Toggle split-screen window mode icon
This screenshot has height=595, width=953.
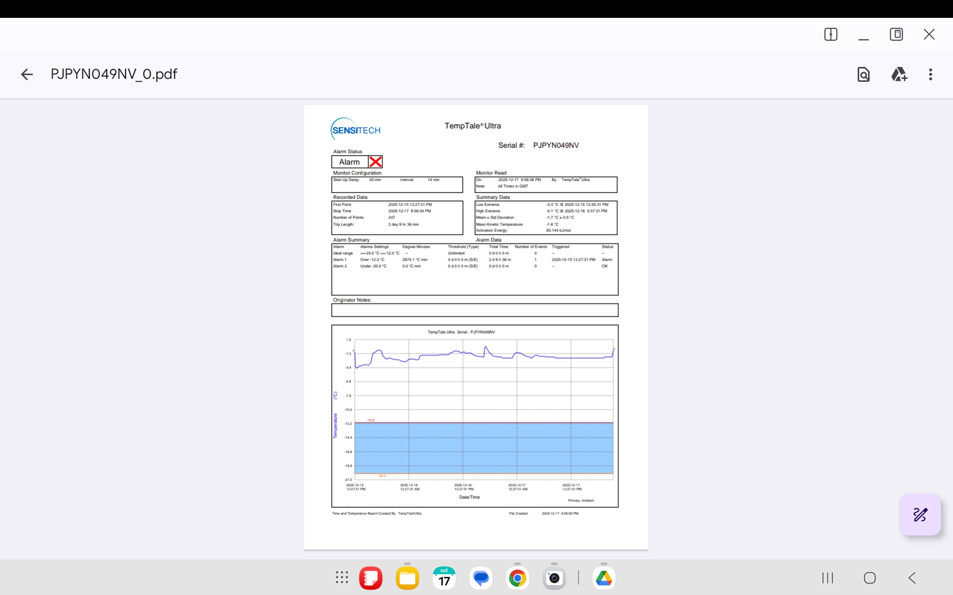[831, 34]
